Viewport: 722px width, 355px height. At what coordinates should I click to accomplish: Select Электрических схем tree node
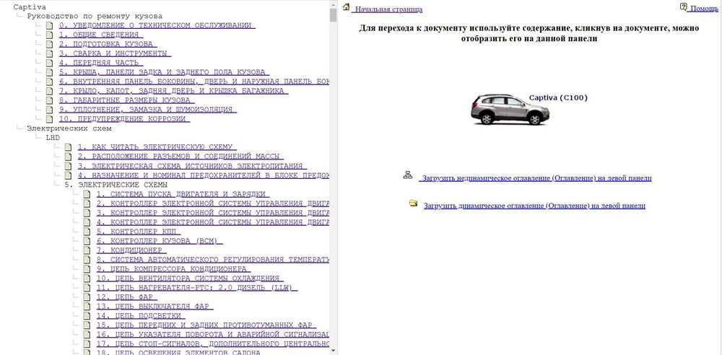[x=69, y=128]
